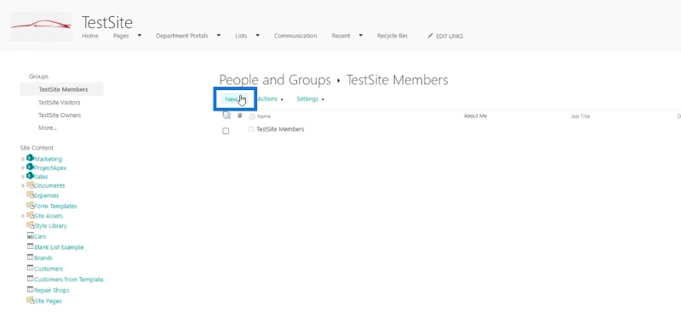Screen dimensions: 681x317
Task: Click the Sales subsite icon
Action: (30, 176)
